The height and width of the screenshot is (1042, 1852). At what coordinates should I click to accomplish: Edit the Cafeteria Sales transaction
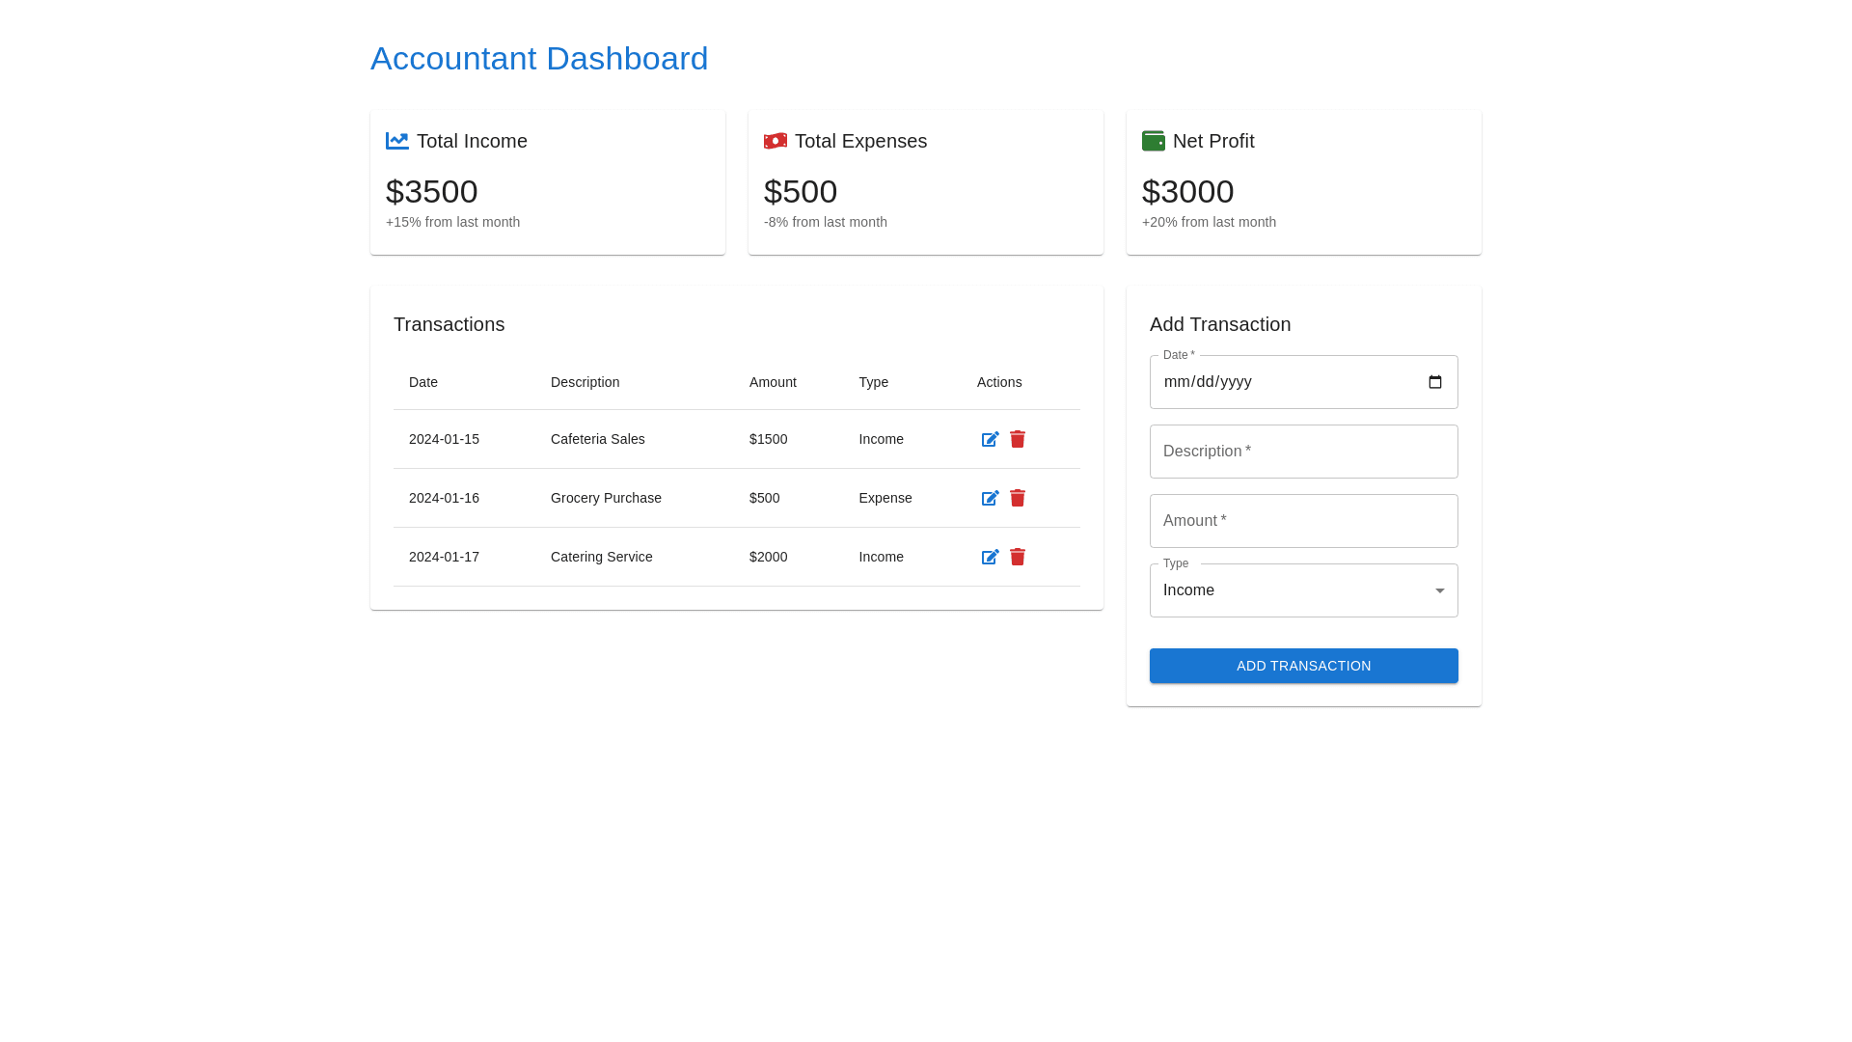(990, 440)
